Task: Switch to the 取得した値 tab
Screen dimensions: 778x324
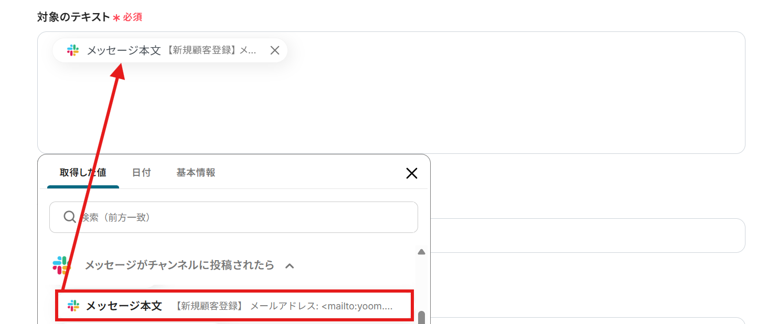Action: pos(83,173)
